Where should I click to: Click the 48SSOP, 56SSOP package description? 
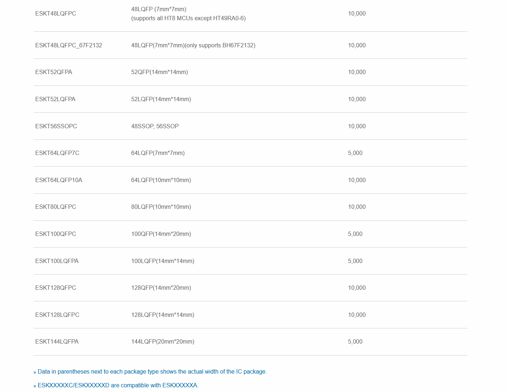(x=155, y=126)
